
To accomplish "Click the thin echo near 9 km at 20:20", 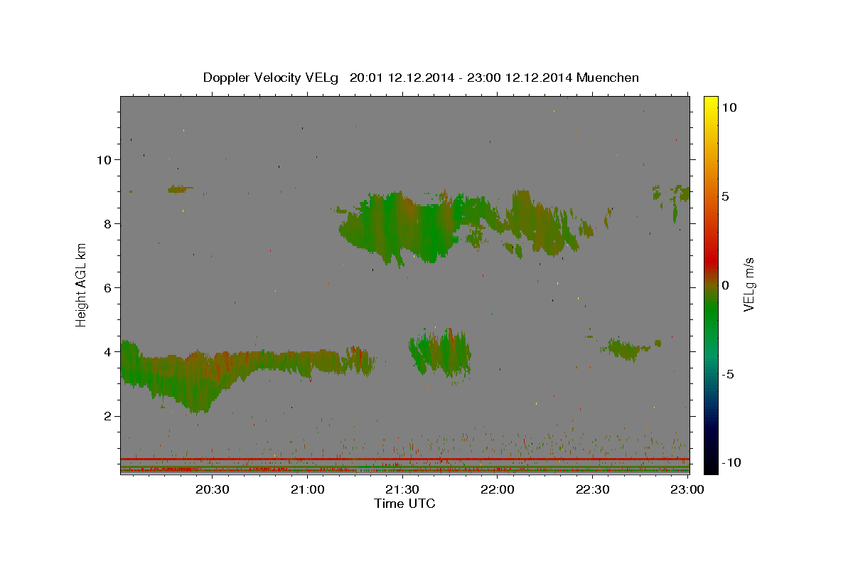I will tap(180, 189).
